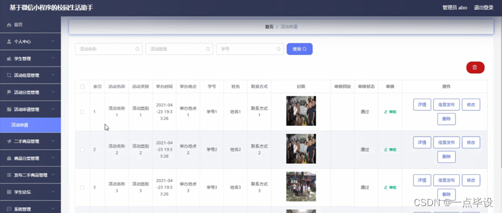Open the cover thumbnail in row 1
This screenshot has width=502, height=213.
coord(301,111)
